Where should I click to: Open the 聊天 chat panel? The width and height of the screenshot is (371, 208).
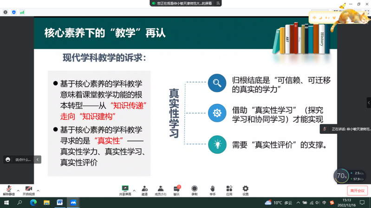click(176, 190)
